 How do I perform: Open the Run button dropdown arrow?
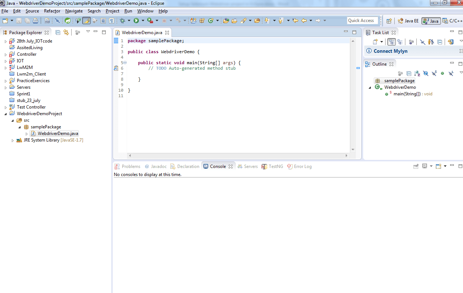click(142, 21)
